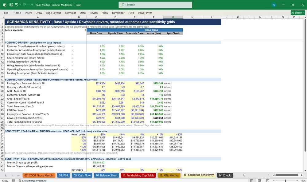Select row header 18
307x182 pixels.
point(2,83)
